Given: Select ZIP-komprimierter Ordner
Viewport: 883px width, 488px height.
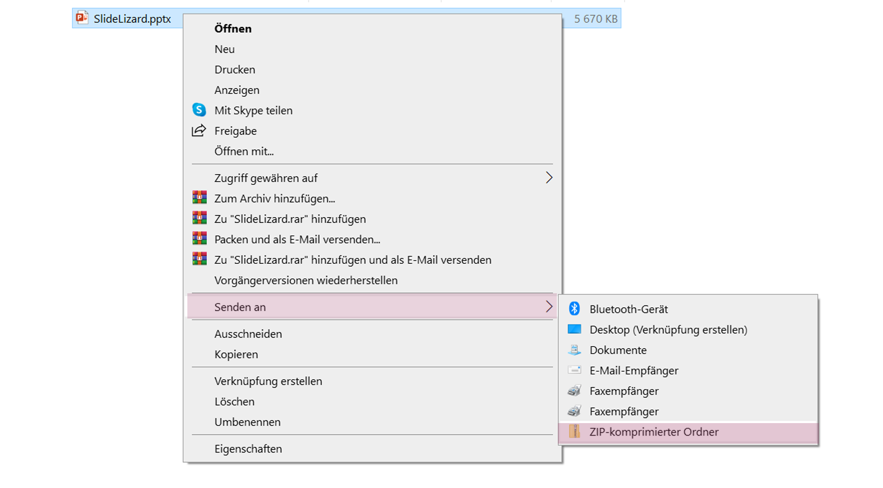Looking at the screenshot, I should (688, 432).
